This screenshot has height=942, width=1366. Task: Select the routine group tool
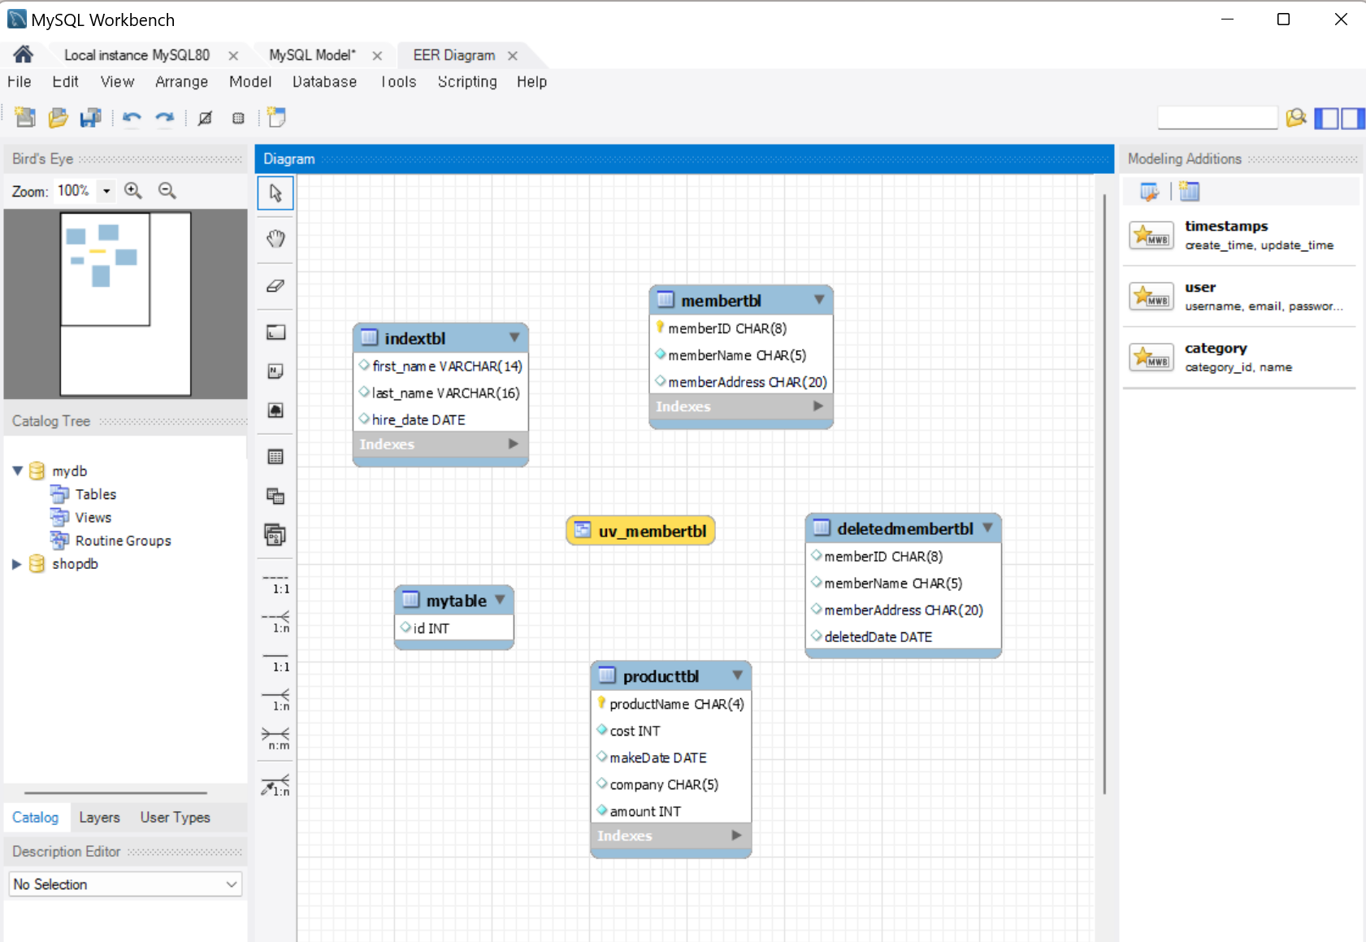(275, 535)
